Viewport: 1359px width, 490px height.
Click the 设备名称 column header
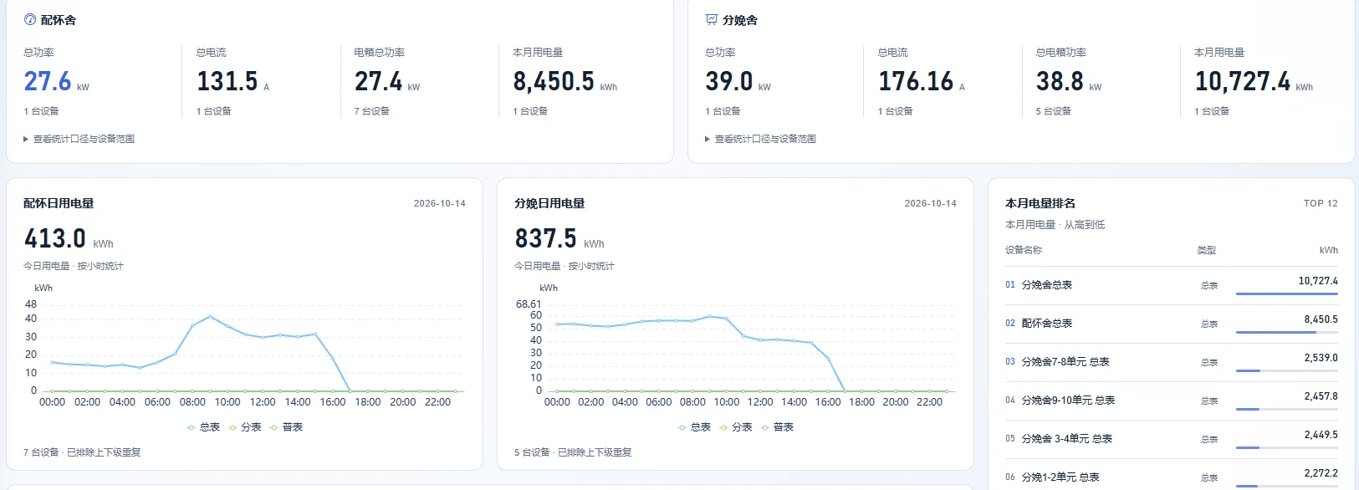(1024, 250)
